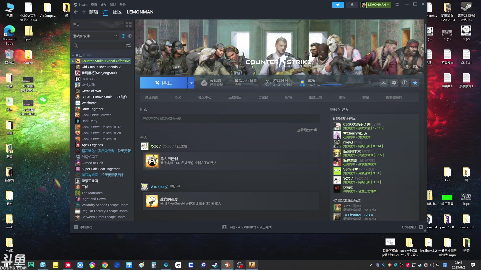Click the activity post input field
Viewport: 481px width, 270px height.
(x=229, y=118)
